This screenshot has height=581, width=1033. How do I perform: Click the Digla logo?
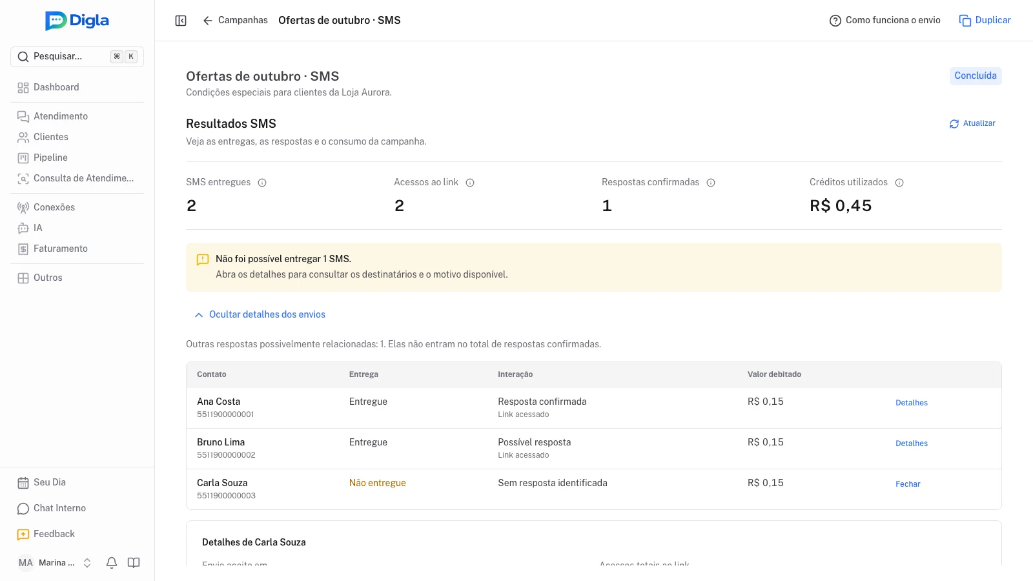(77, 21)
